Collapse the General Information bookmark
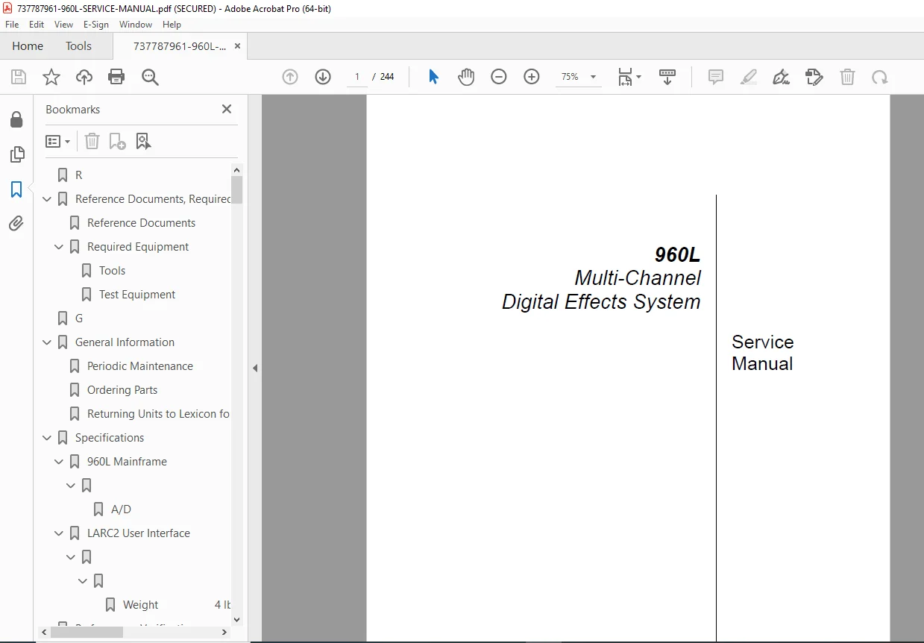Viewport: 924px width, 643px height. (x=47, y=342)
